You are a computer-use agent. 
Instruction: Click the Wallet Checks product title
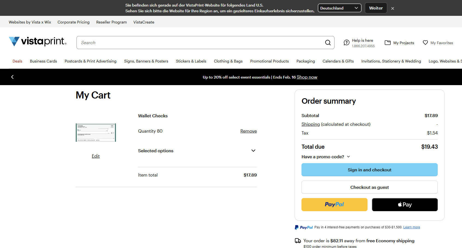[x=153, y=116]
